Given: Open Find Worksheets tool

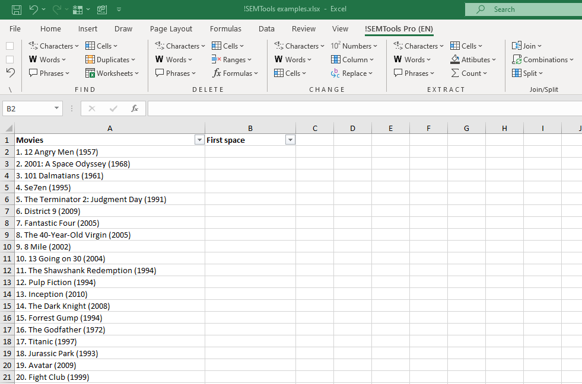Looking at the screenshot, I should (x=112, y=73).
